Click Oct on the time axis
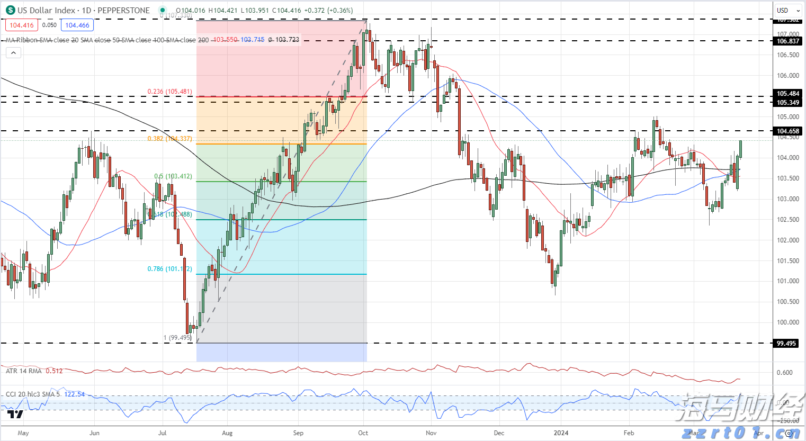Screen dimensions: 806x441 [363, 433]
